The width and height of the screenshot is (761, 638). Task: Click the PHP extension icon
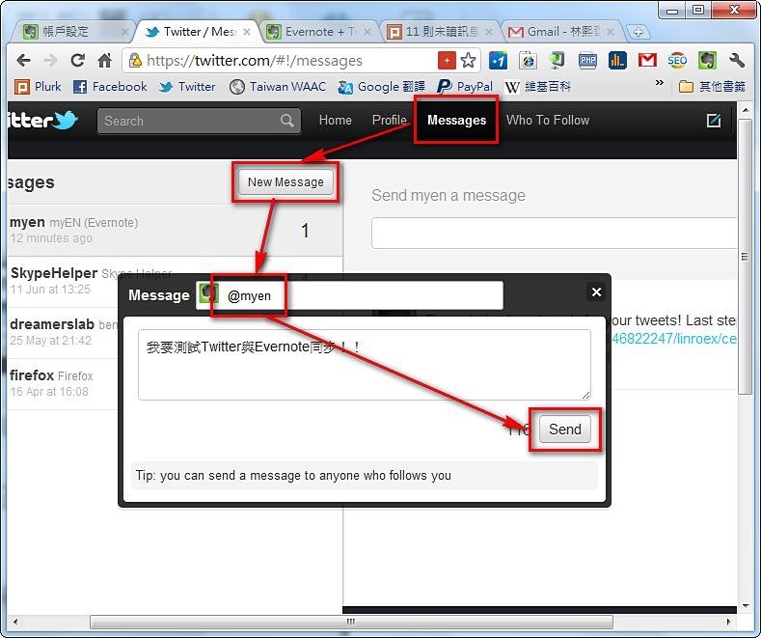point(587,60)
